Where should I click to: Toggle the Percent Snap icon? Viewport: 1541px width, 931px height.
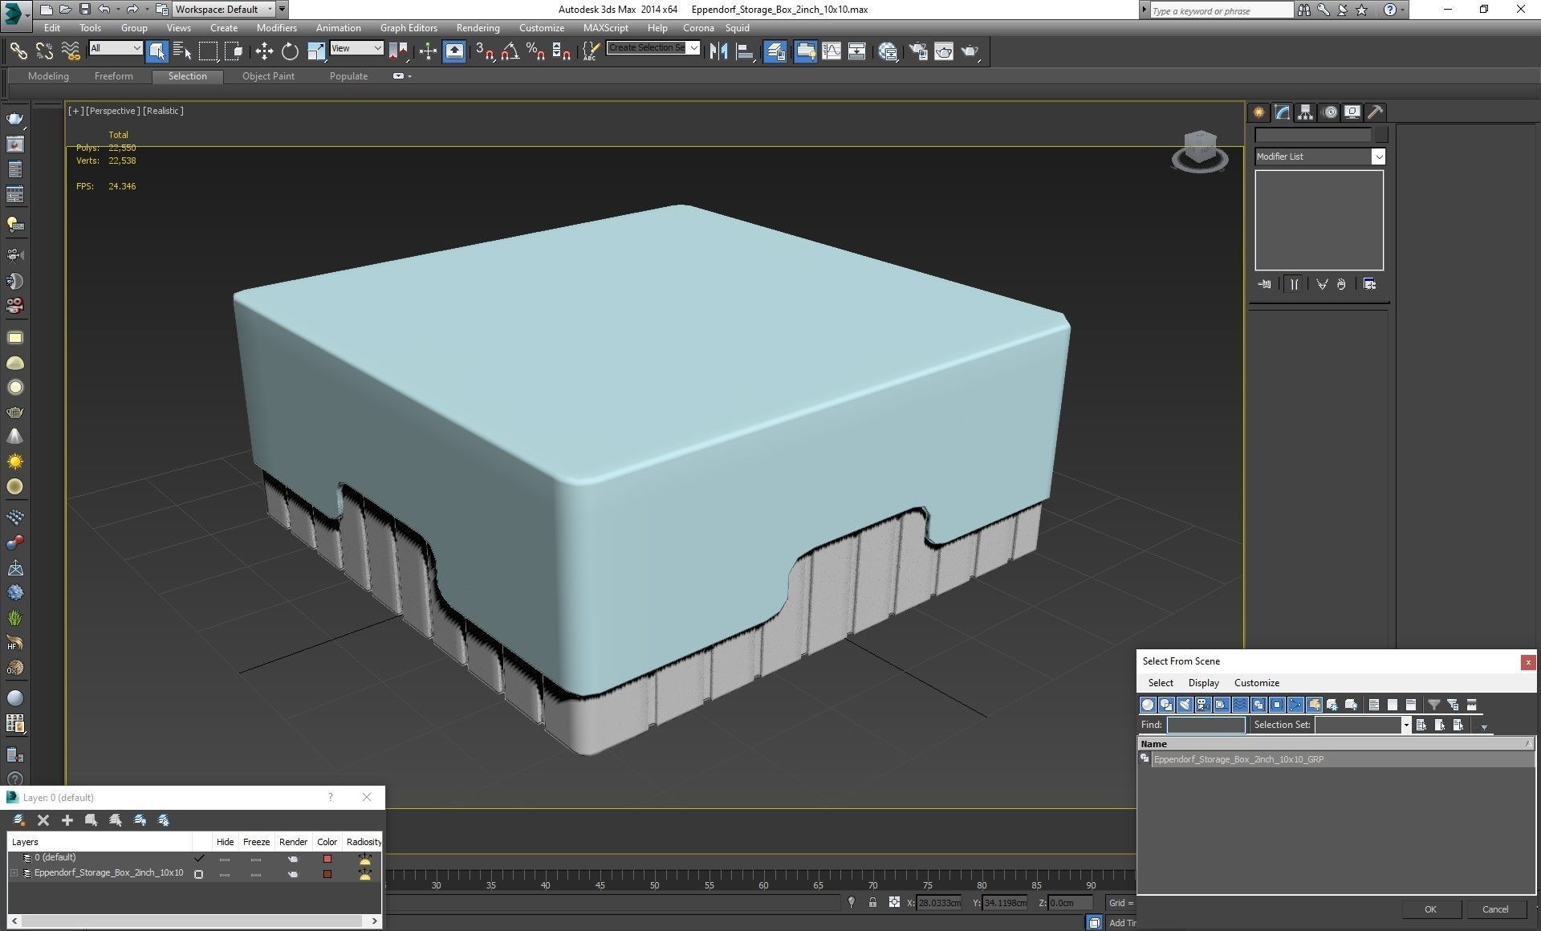click(x=535, y=51)
